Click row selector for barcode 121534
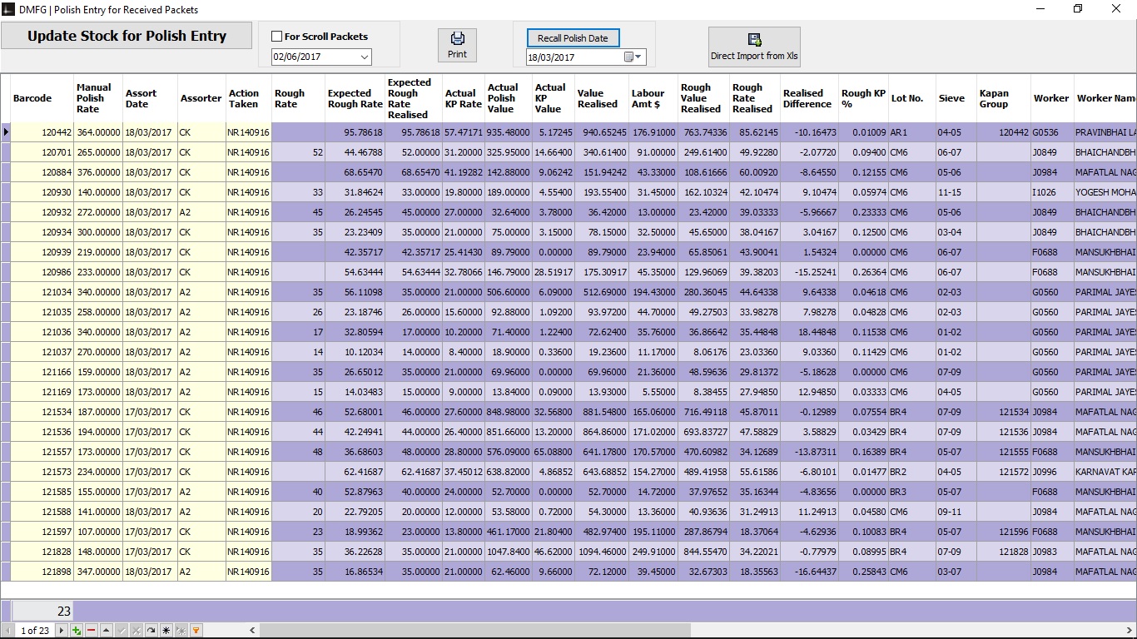The width and height of the screenshot is (1137, 639). [x=6, y=412]
